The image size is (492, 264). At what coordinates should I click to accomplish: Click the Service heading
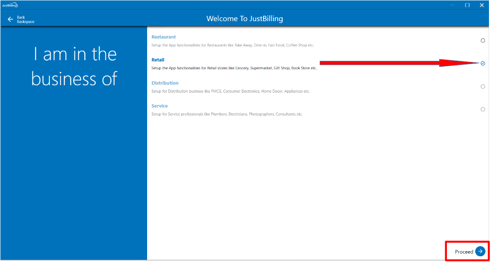160,106
